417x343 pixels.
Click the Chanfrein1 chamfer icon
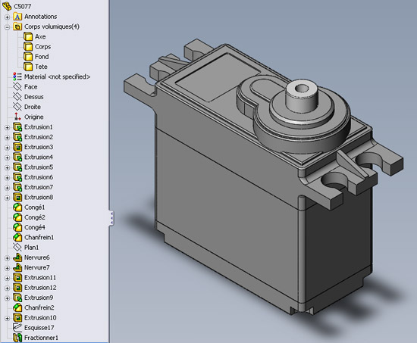pyautogui.click(x=17, y=237)
